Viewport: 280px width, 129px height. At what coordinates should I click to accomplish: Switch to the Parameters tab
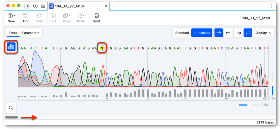coord(31,33)
